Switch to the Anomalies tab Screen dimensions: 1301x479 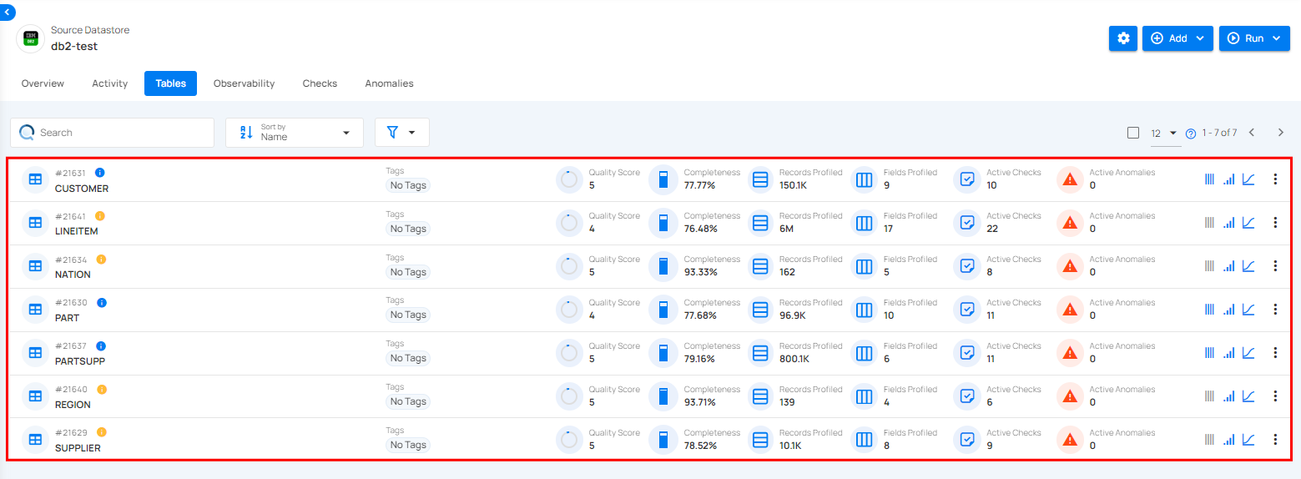coord(389,83)
